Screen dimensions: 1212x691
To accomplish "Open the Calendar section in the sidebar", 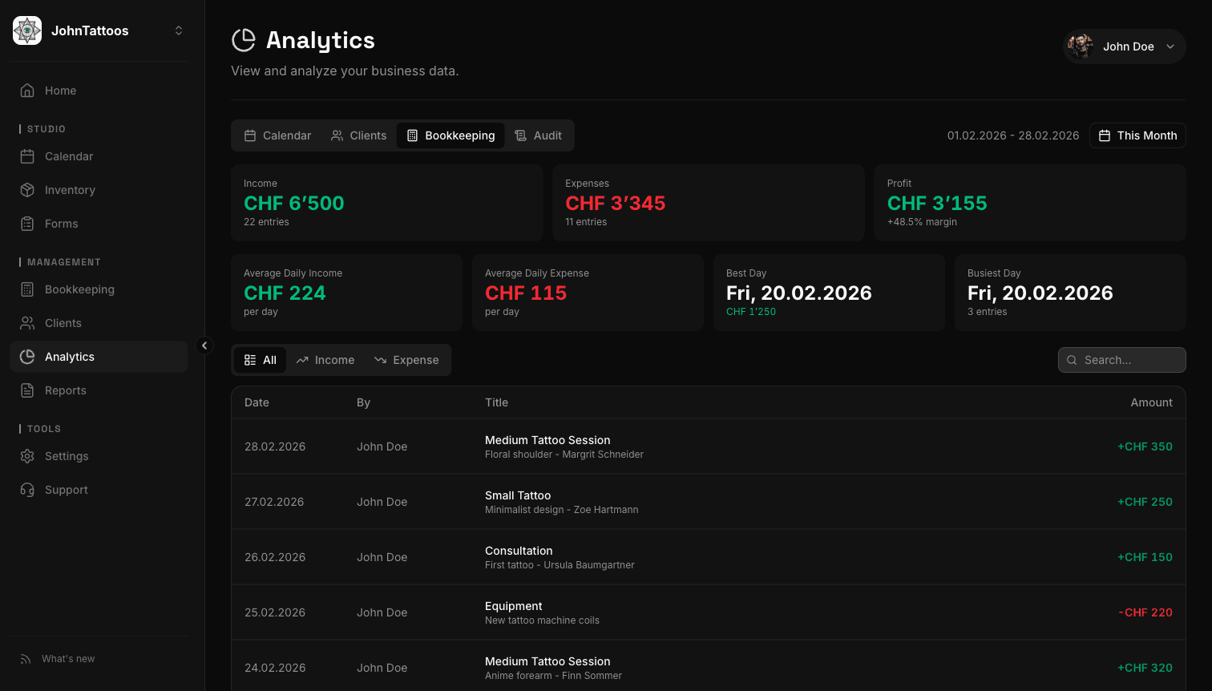I will (68, 156).
